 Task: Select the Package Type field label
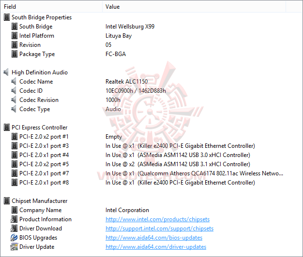pyautogui.click(x=37, y=54)
